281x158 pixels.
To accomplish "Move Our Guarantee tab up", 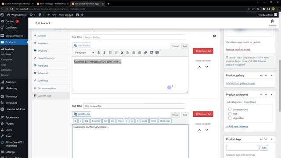I will coord(199,130).
